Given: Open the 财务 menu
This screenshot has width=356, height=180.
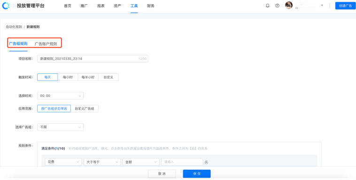Looking at the screenshot, I should tap(151, 6).
